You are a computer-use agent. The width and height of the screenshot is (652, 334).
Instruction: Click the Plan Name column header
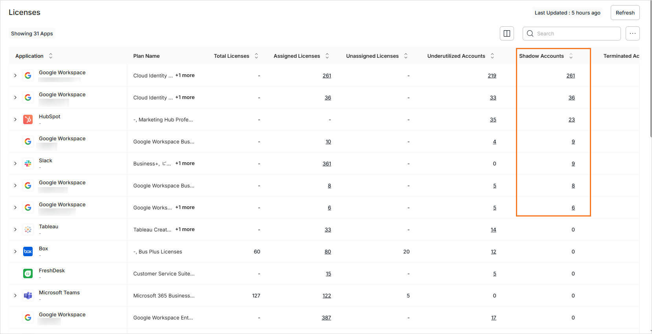click(146, 56)
